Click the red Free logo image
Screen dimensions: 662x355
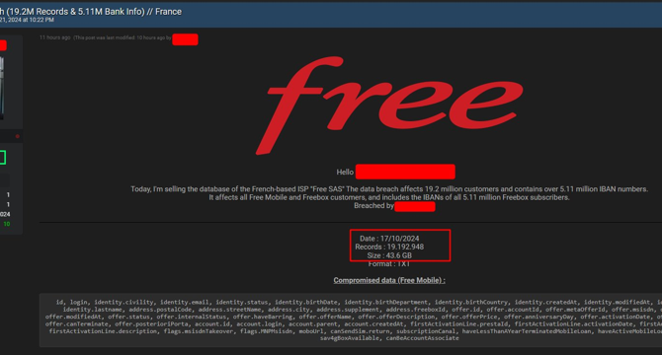(x=389, y=106)
